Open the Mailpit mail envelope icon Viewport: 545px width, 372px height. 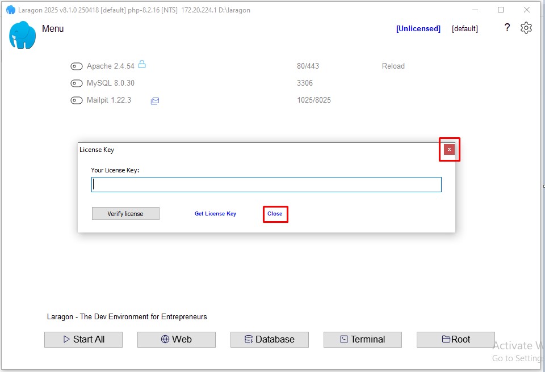click(x=155, y=101)
